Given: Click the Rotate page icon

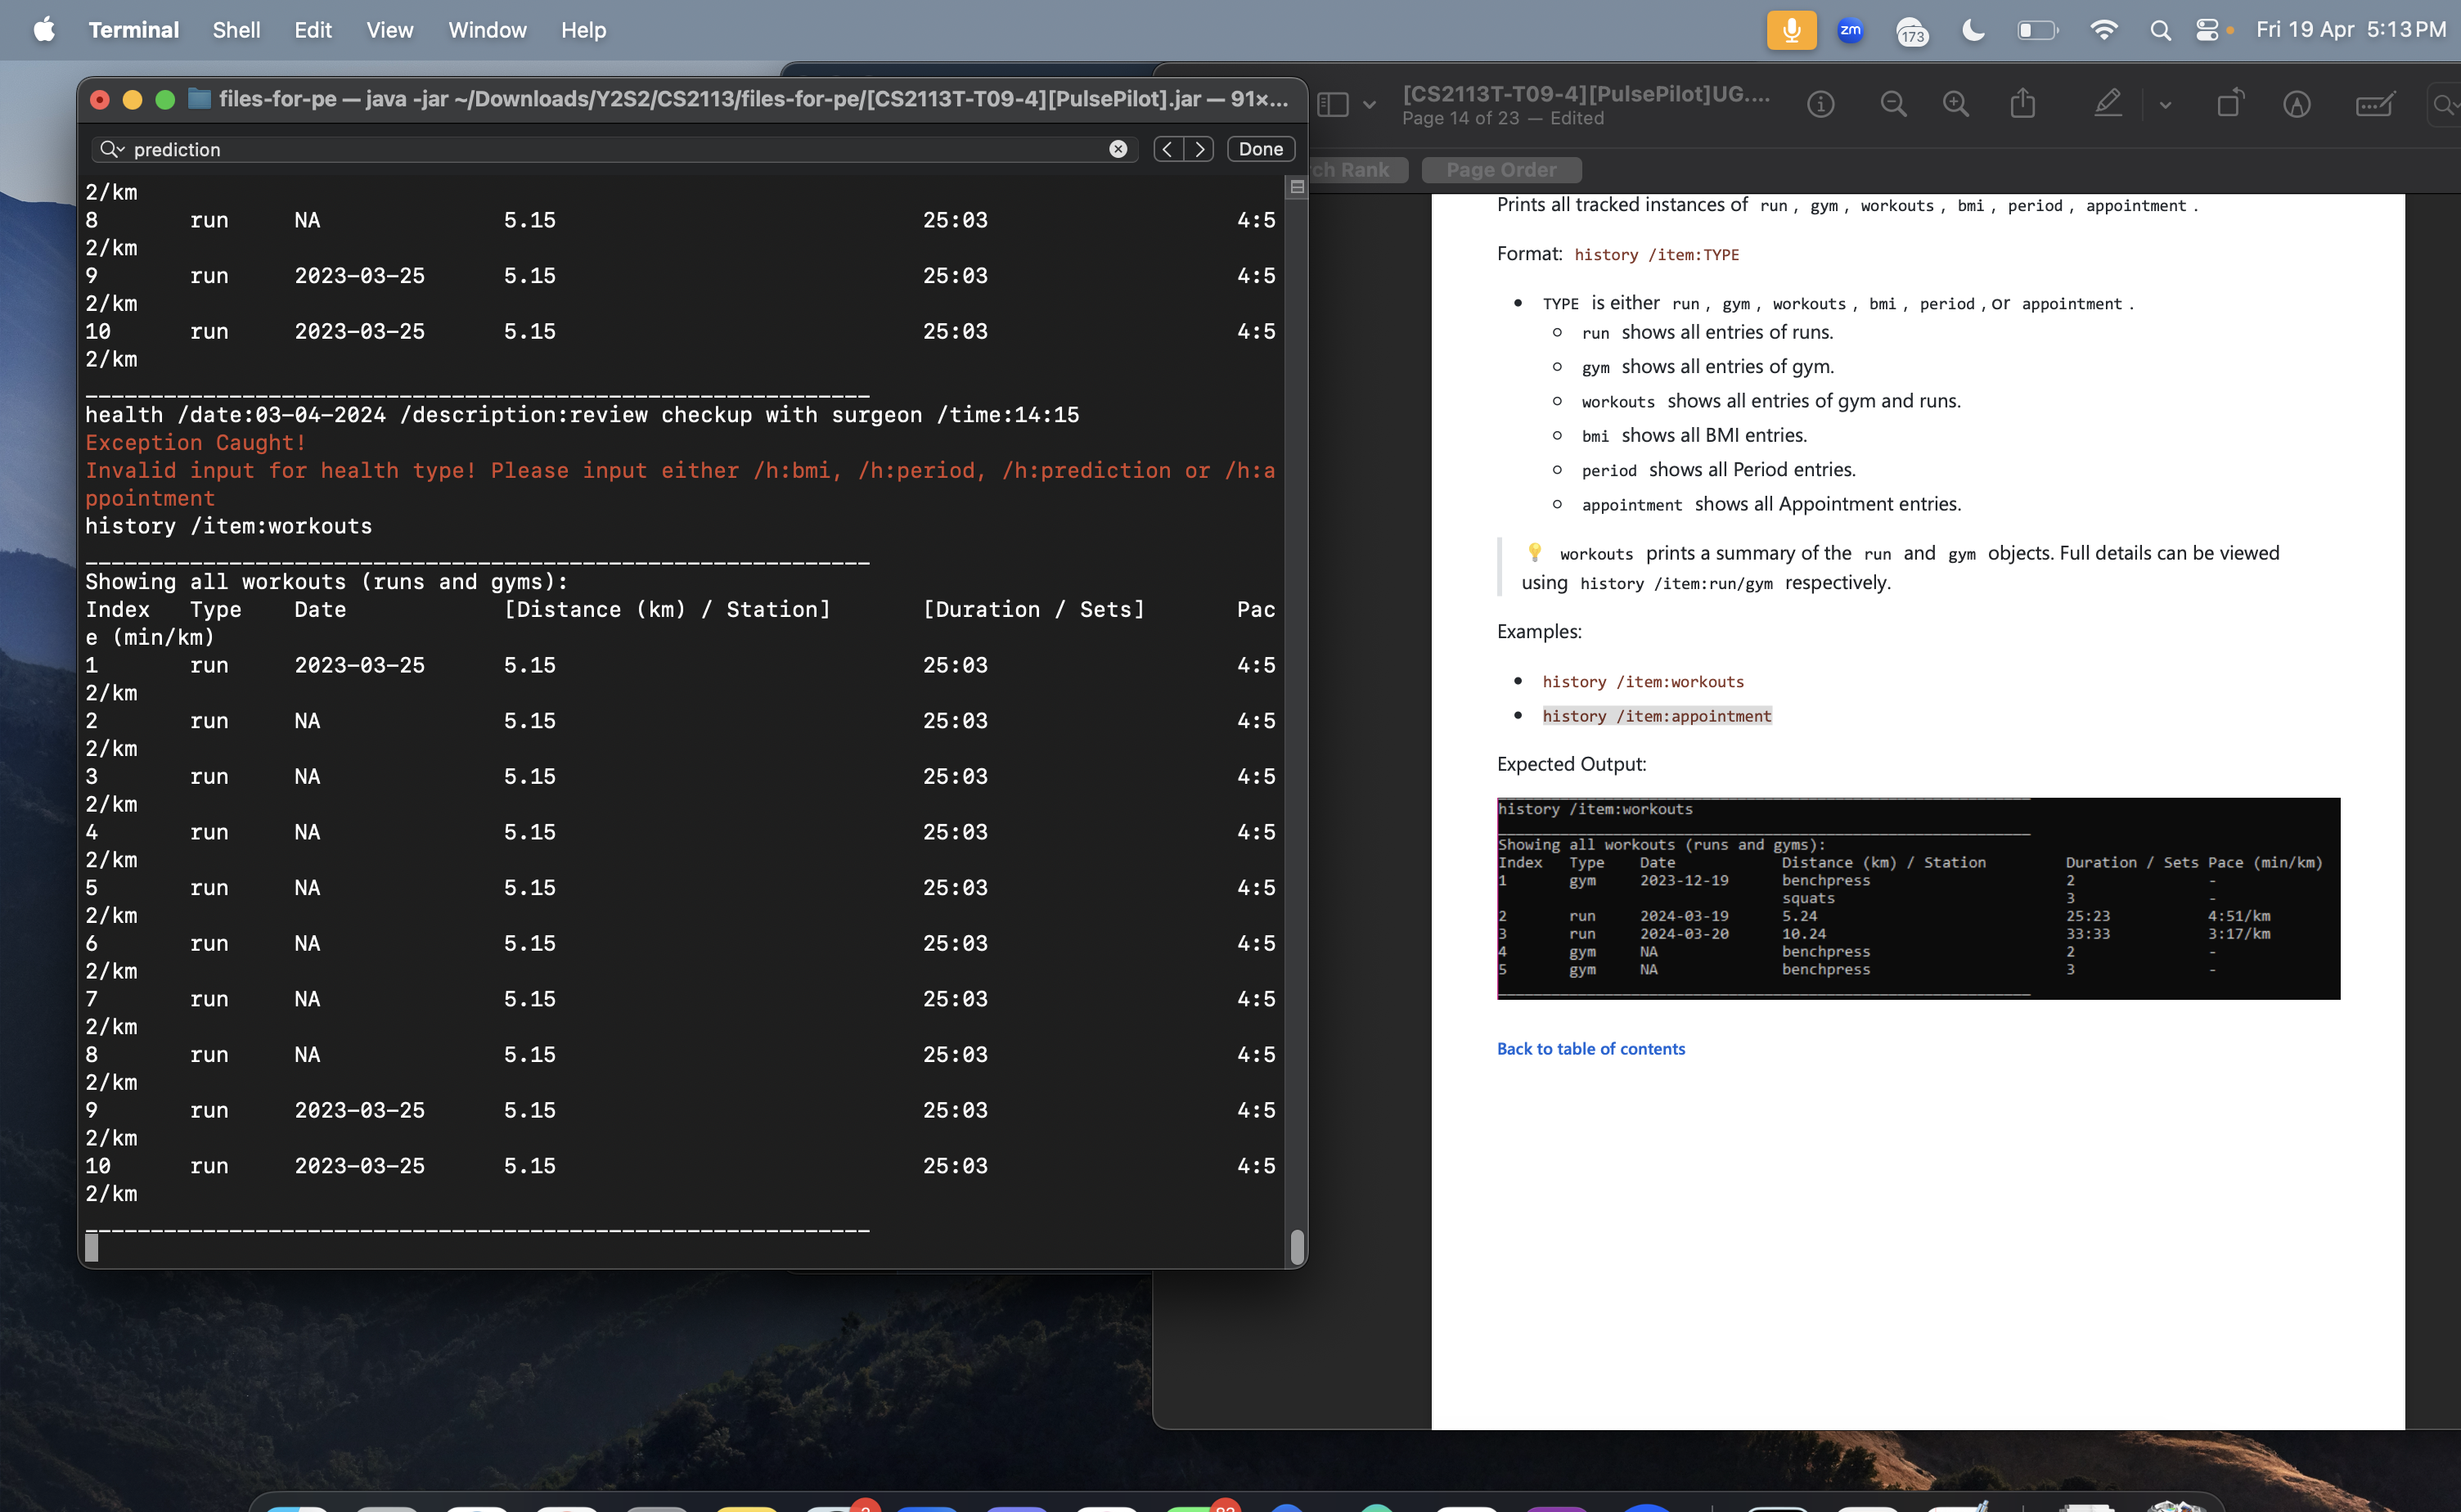Looking at the screenshot, I should coord(2229,104).
